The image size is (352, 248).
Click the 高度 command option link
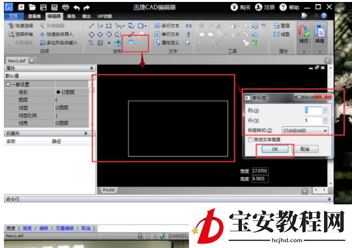coord(27,228)
